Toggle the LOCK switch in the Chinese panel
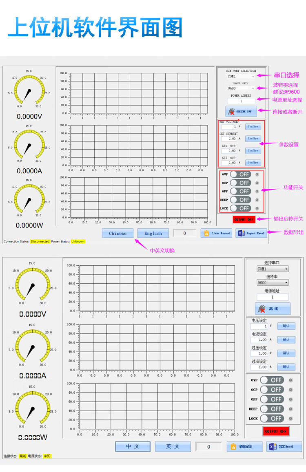The image size is (306, 472). pos(272,418)
